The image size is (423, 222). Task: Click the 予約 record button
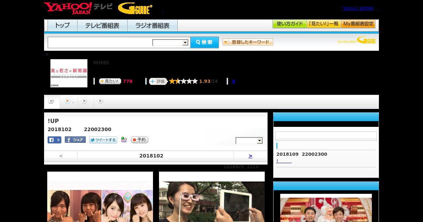pyautogui.click(x=139, y=140)
